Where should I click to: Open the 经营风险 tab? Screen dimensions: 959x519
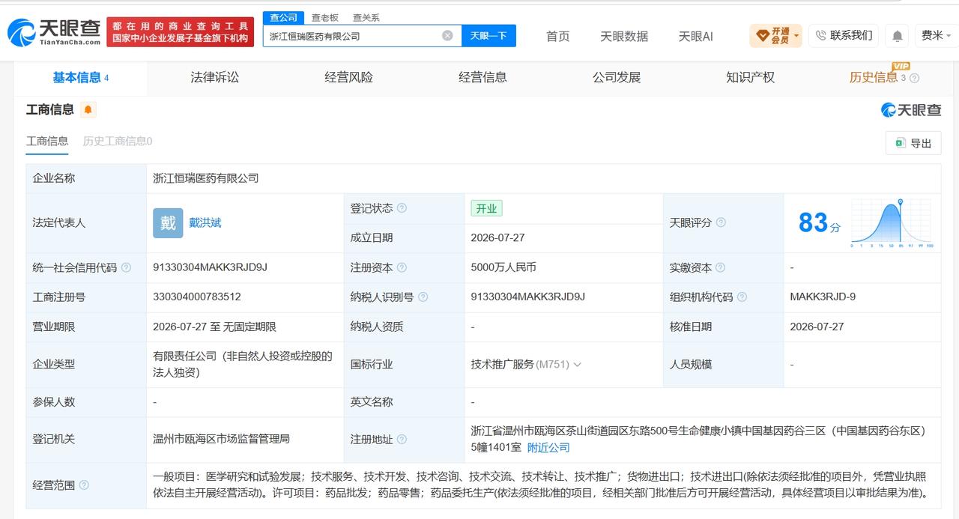(348, 77)
